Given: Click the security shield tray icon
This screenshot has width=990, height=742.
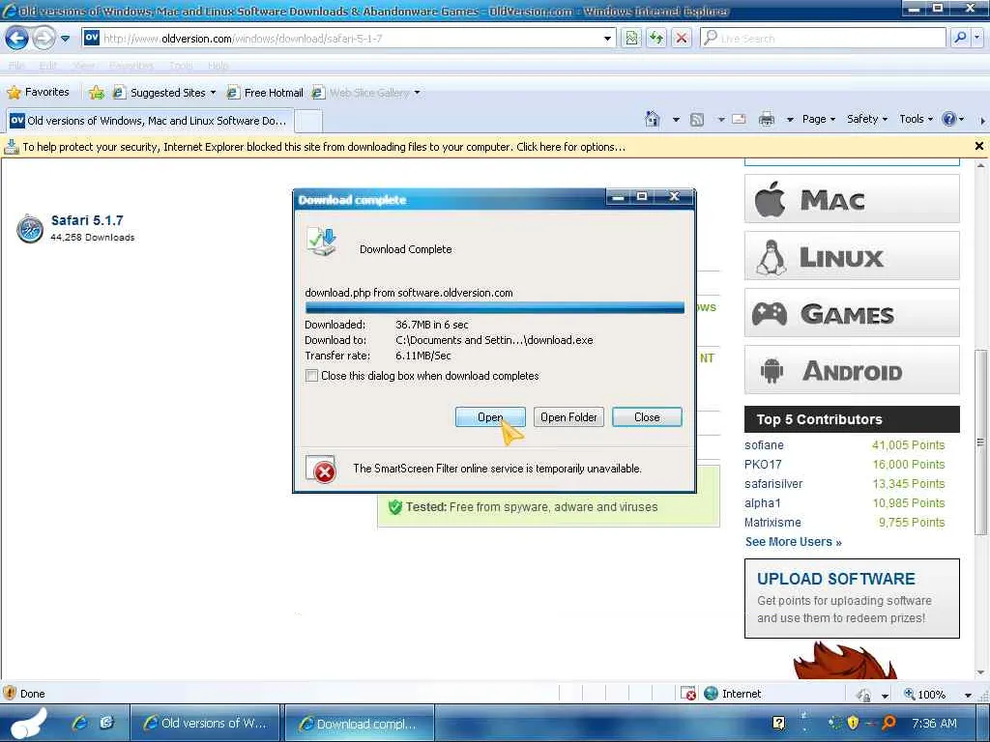Looking at the screenshot, I should pyautogui.click(x=853, y=723).
